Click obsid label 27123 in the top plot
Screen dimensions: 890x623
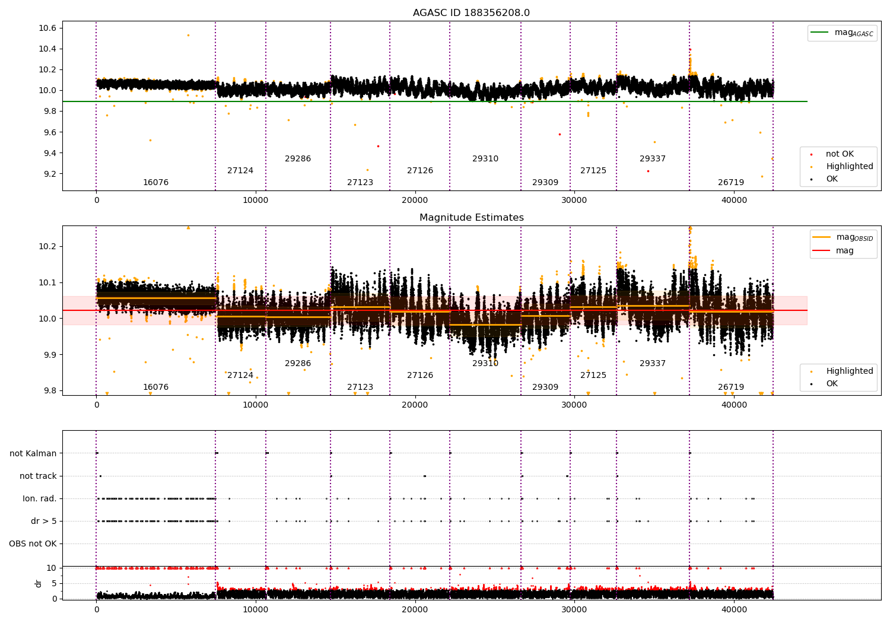pos(360,183)
